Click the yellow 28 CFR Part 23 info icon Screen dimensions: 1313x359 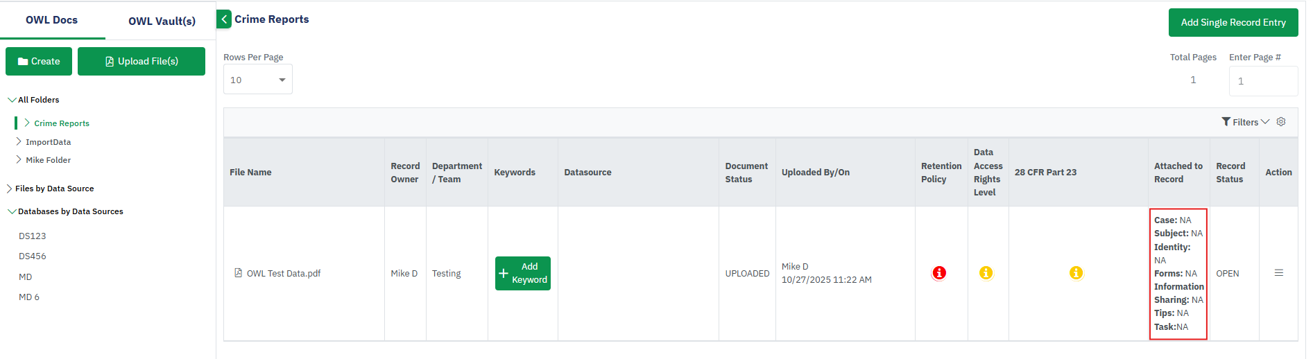point(1076,273)
